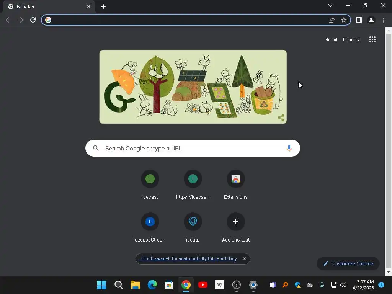Open Chrome side panel icon

click(x=359, y=20)
